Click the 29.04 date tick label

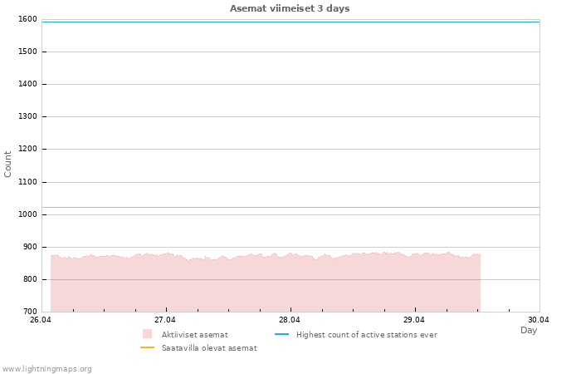(414, 319)
